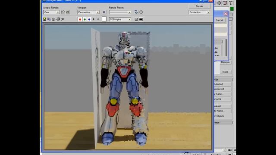Viewport: 276px width, 155px height.
Task: Click the Hide by Hit button
Action: click(223, 99)
